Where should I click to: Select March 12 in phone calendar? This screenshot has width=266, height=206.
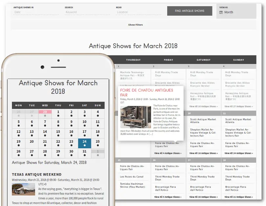[x=18, y=133]
